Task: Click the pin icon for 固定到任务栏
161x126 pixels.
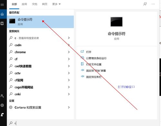Action: point(82,77)
